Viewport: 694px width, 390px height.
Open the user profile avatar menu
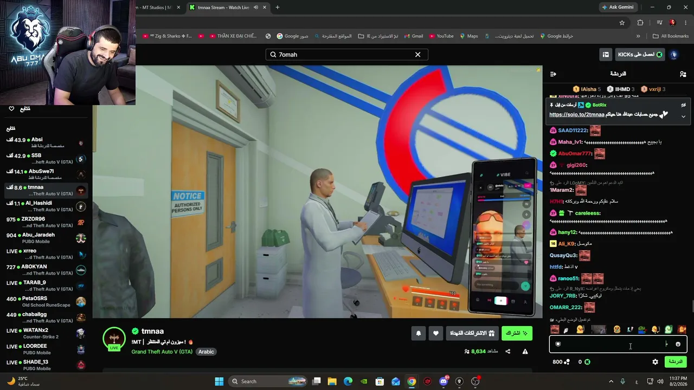point(674,55)
